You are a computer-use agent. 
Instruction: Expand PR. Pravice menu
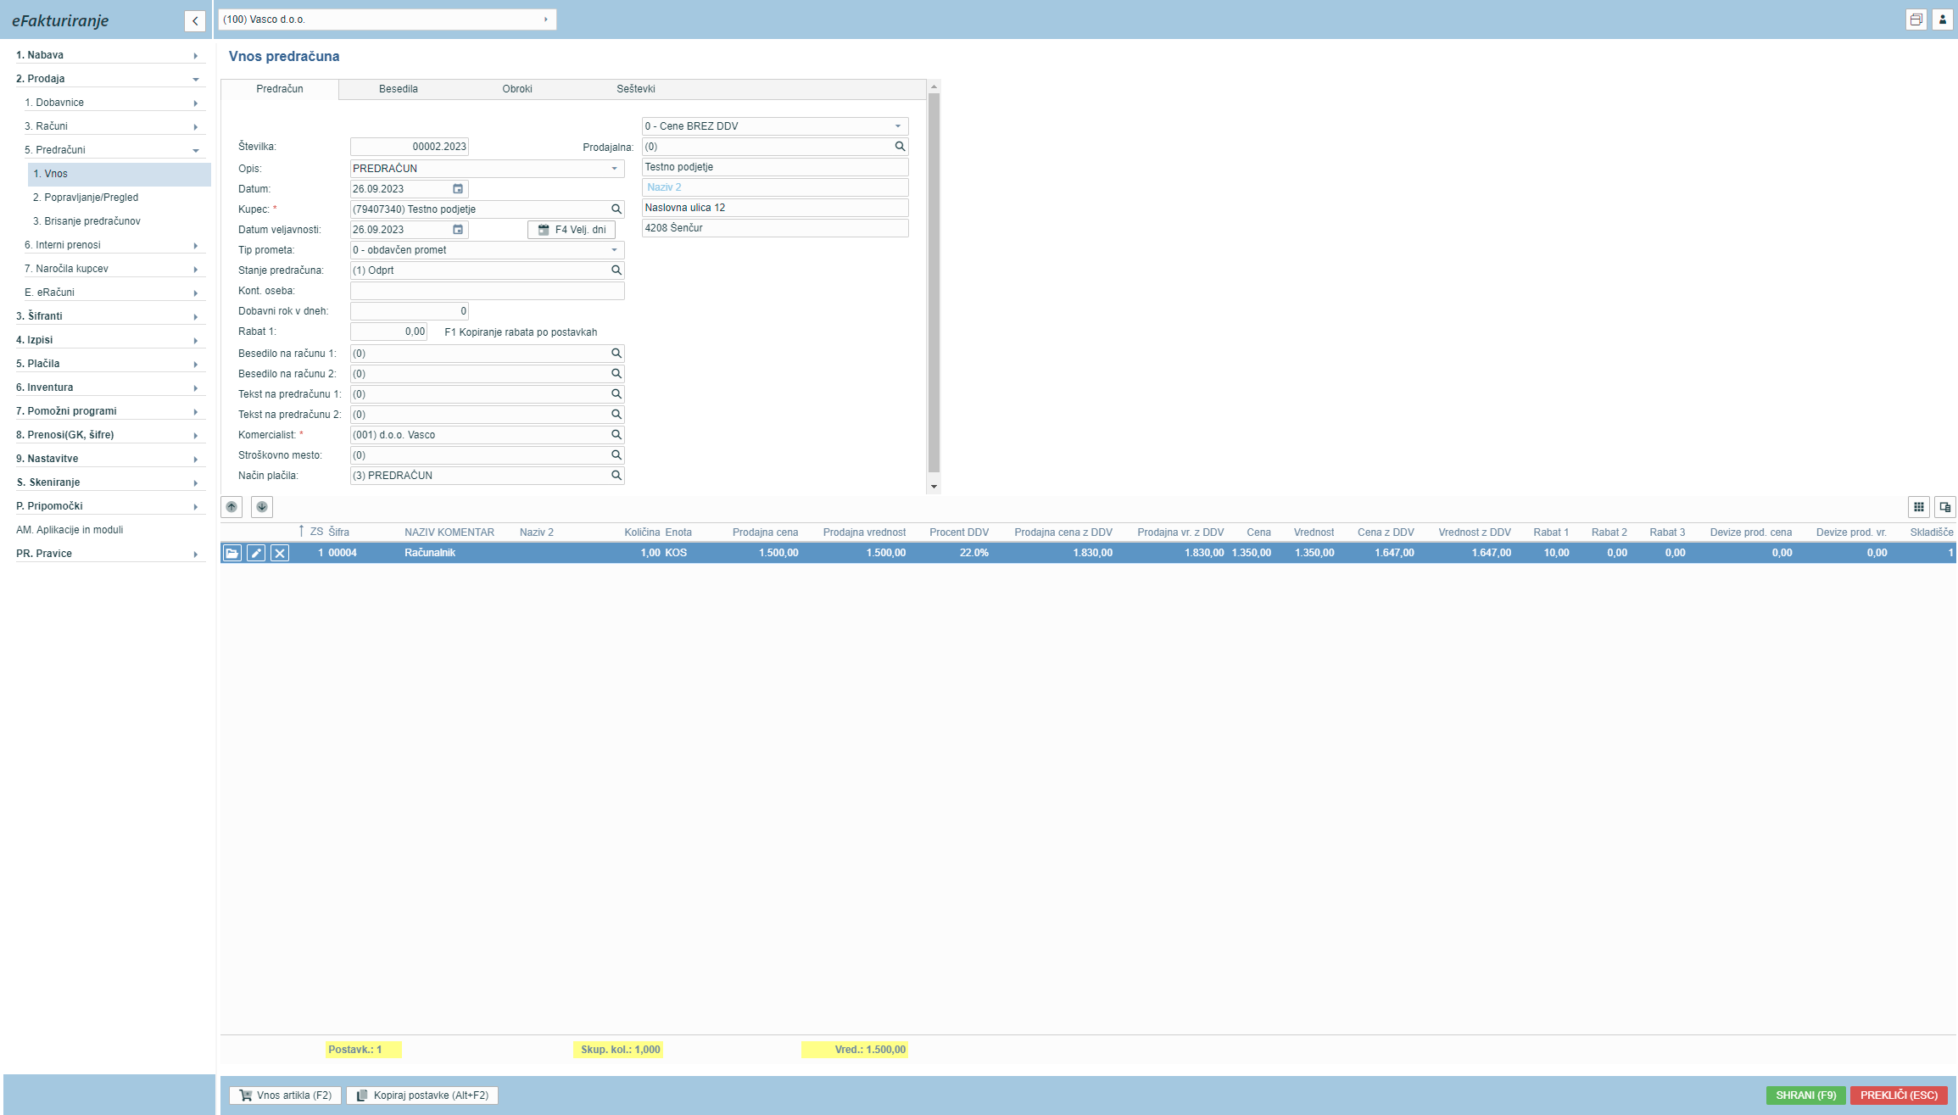(109, 554)
